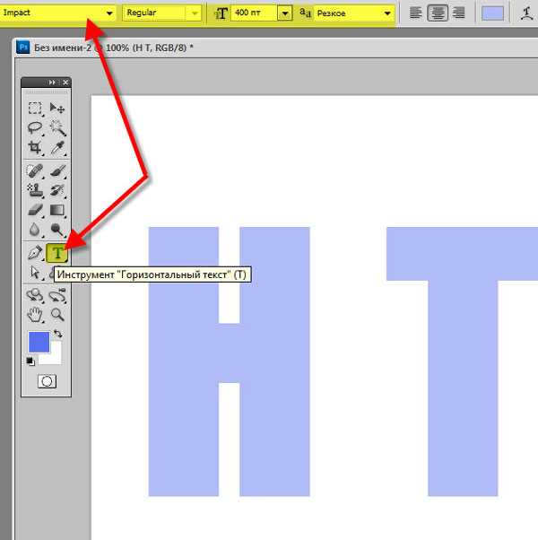Select the Blur tool
The width and height of the screenshot is (538, 540).
point(35,230)
